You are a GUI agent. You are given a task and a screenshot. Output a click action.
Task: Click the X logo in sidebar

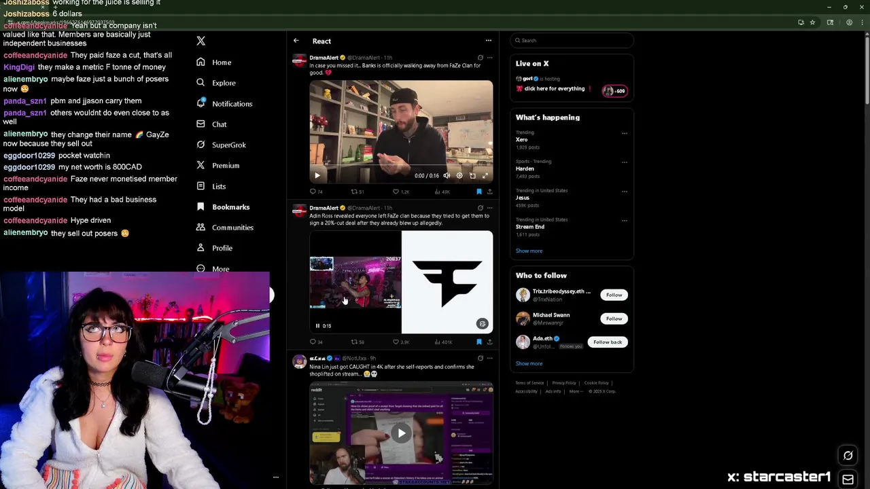(x=201, y=41)
